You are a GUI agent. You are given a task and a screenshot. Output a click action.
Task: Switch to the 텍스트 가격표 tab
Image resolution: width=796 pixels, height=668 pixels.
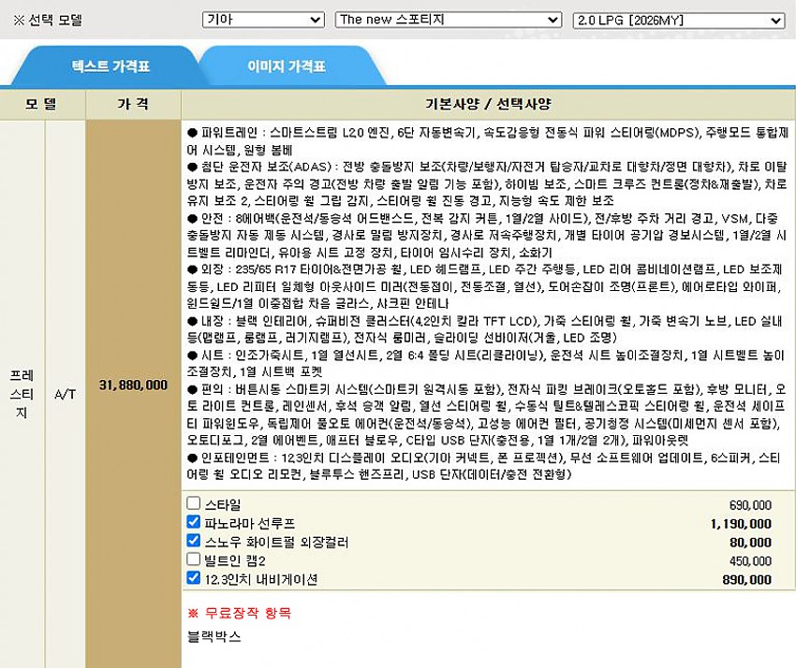coord(111,67)
